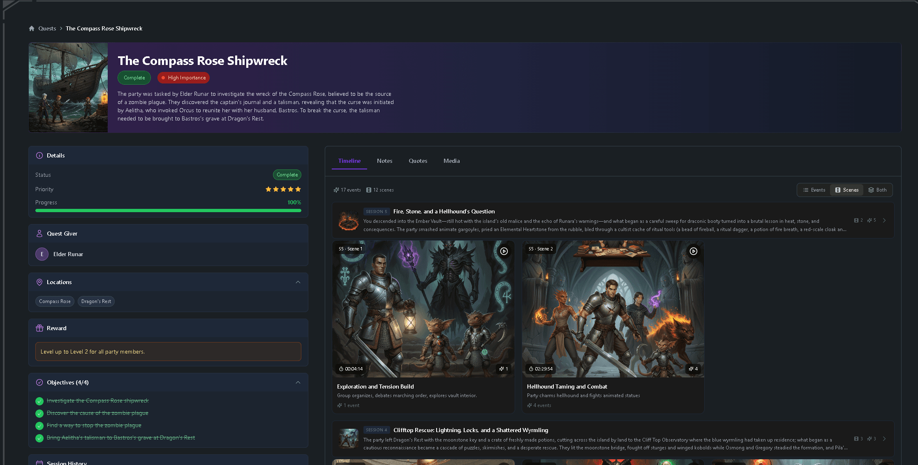Toggle objective Find a way to stop plague

pyautogui.click(x=39, y=426)
